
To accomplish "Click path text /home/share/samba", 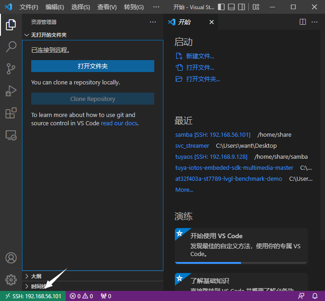I will (281, 157).
